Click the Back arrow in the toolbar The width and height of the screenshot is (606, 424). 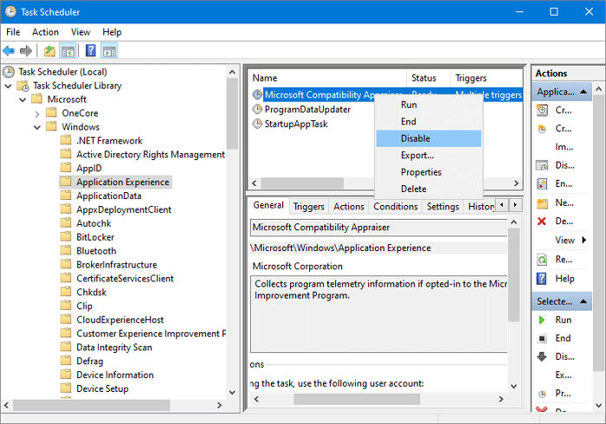coord(10,51)
